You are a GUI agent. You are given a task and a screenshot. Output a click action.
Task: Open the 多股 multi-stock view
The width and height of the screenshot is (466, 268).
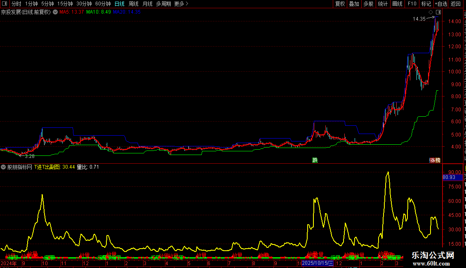pos(368,4)
